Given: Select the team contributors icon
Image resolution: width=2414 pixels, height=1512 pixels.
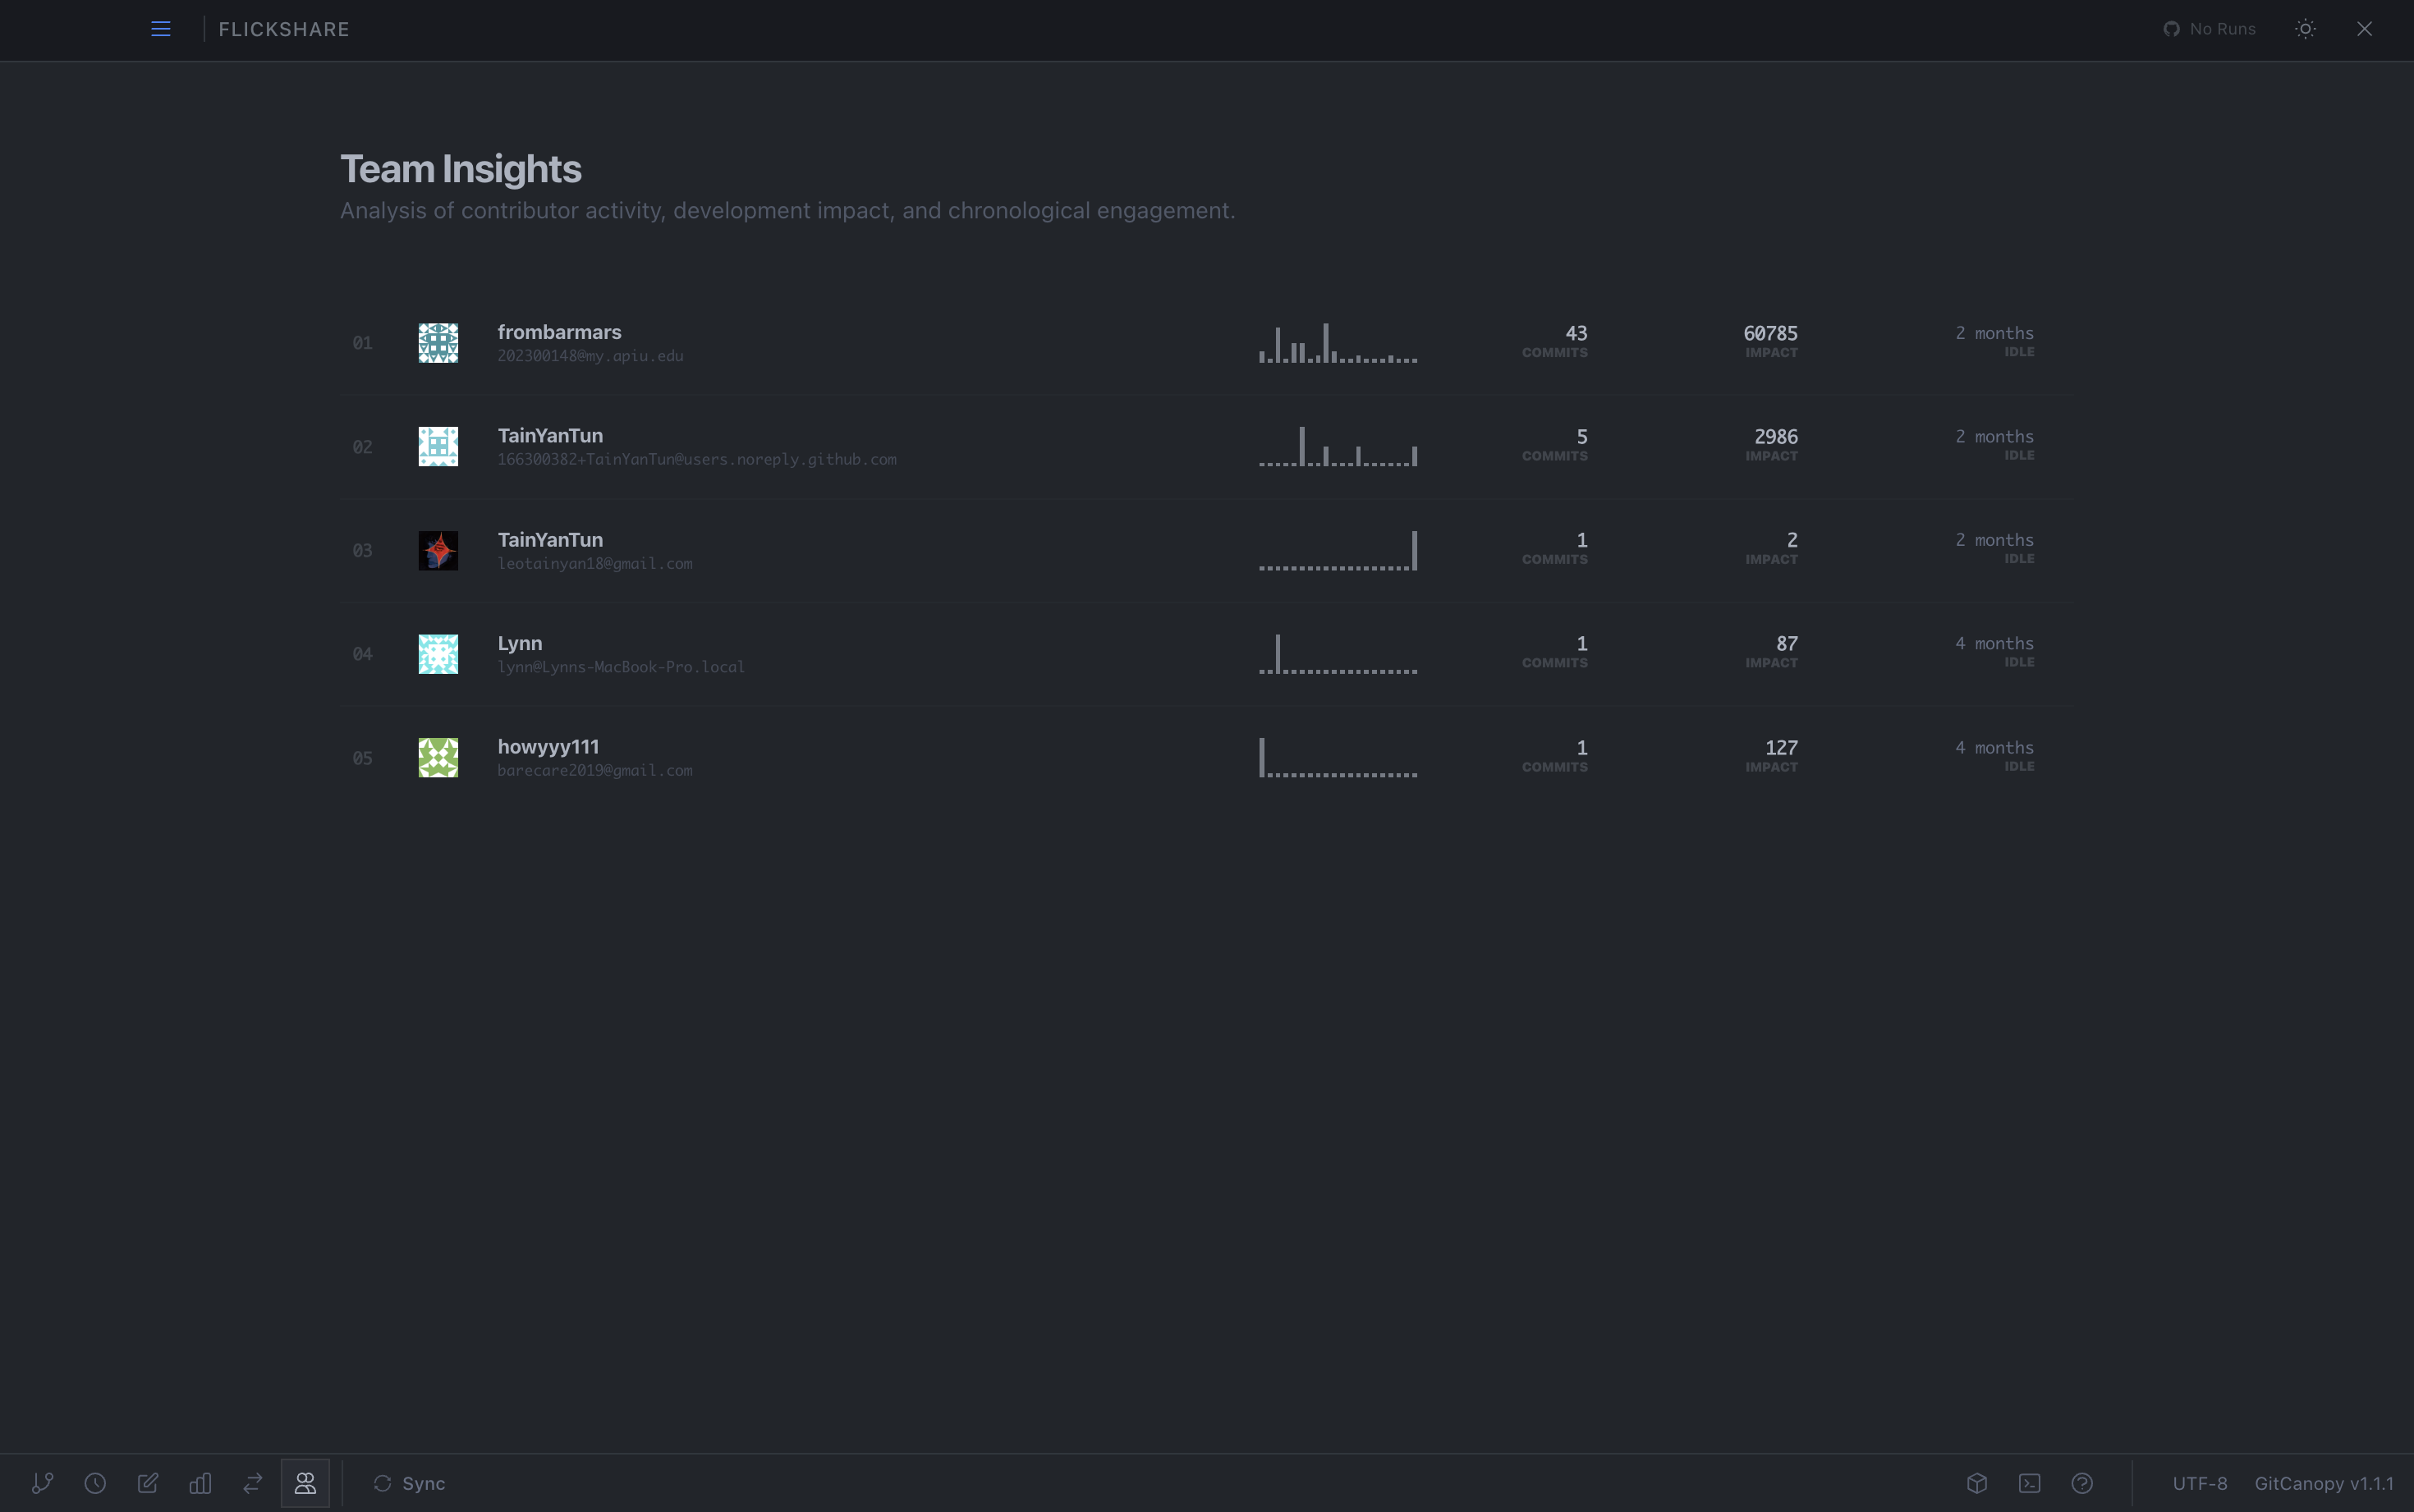Looking at the screenshot, I should point(305,1483).
